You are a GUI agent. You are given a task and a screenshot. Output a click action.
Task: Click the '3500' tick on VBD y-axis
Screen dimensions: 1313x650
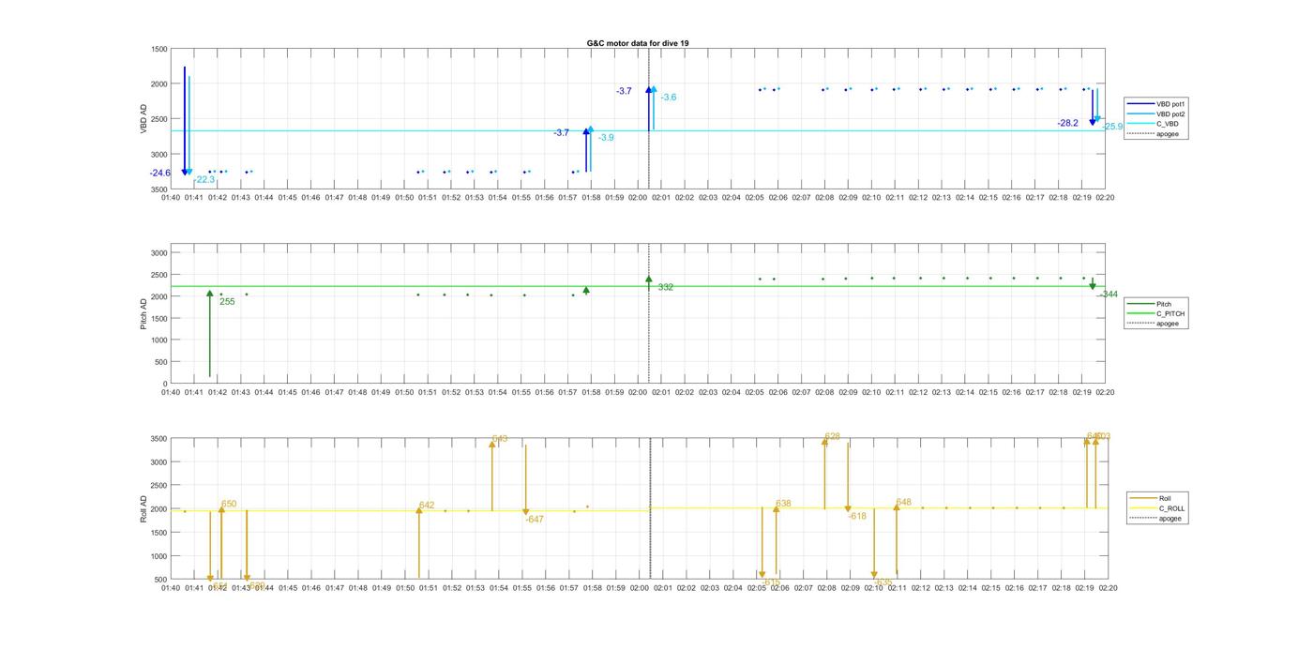point(158,189)
